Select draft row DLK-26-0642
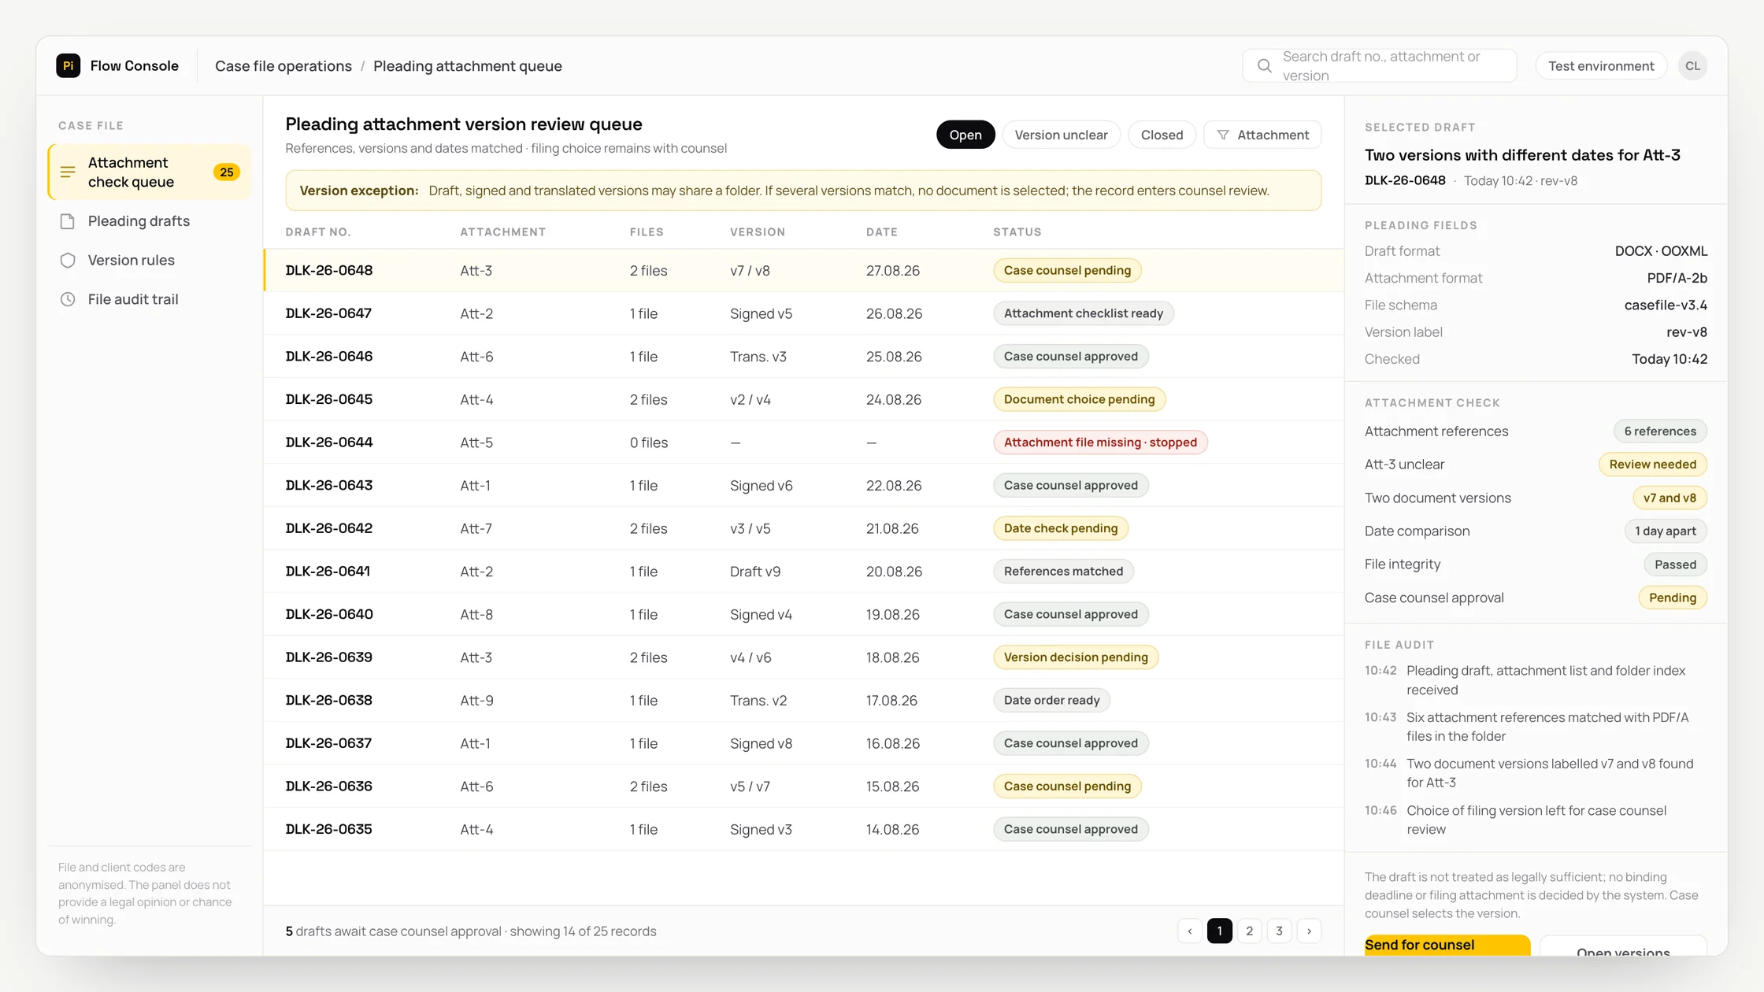The height and width of the screenshot is (992, 1764). coord(803,528)
